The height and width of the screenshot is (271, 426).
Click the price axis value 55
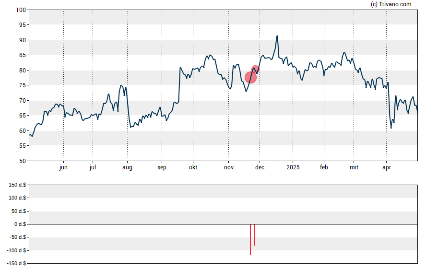(x=23, y=146)
